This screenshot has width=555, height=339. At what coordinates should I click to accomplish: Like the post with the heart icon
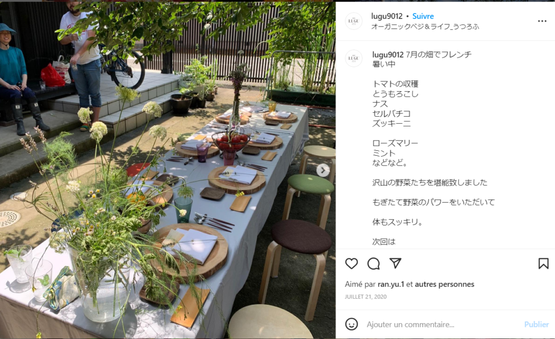tap(351, 264)
